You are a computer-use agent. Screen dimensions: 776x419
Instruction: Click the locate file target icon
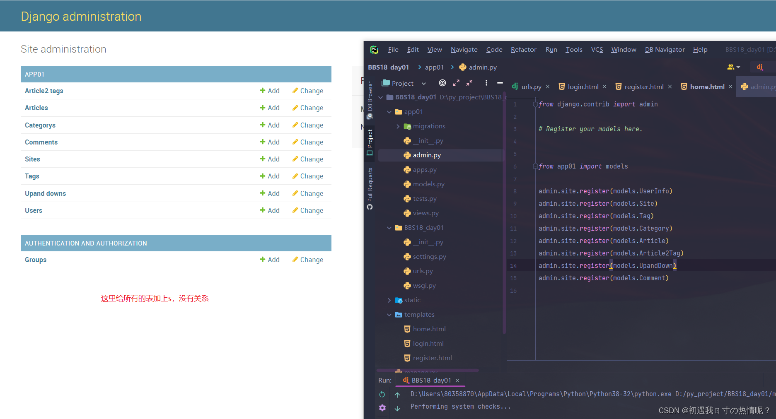[x=442, y=83]
